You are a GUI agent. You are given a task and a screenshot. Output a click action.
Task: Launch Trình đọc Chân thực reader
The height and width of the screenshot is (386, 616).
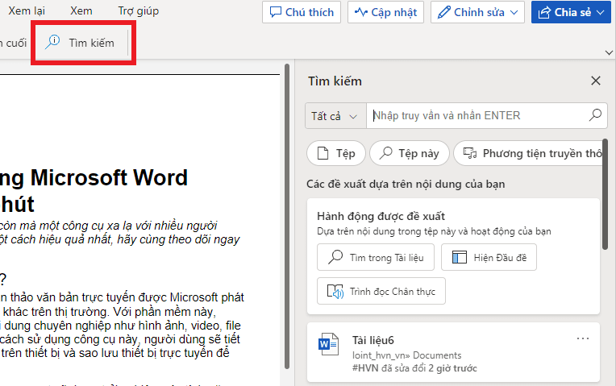(381, 291)
